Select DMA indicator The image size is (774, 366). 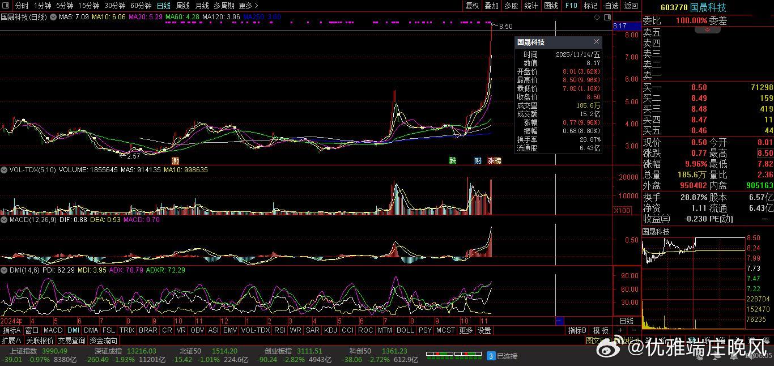91,330
